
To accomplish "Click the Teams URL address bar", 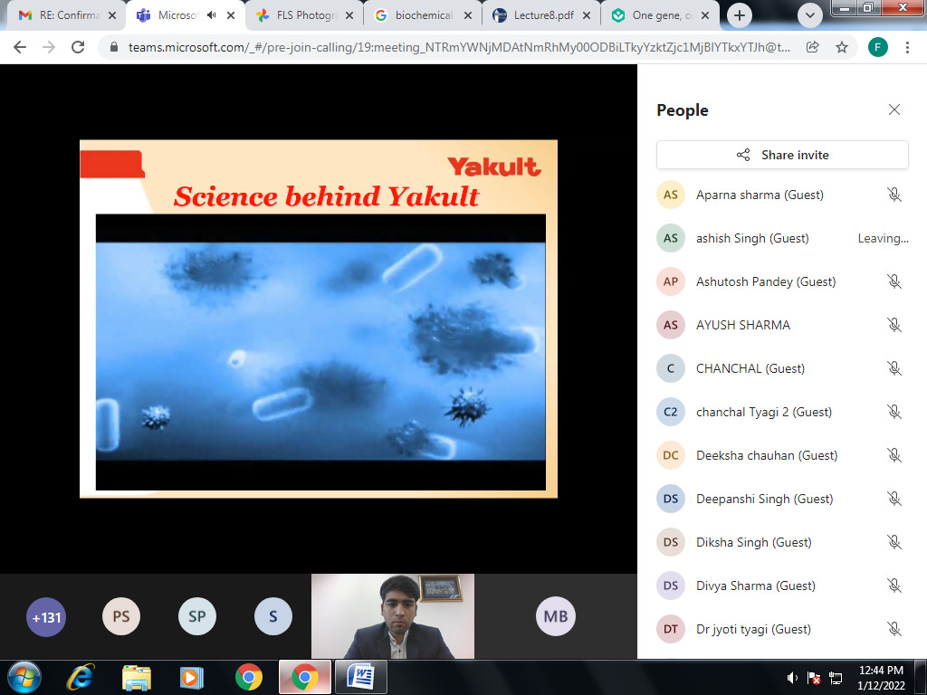I will [x=459, y=47].
